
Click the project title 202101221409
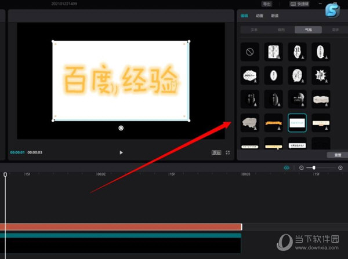64,4
